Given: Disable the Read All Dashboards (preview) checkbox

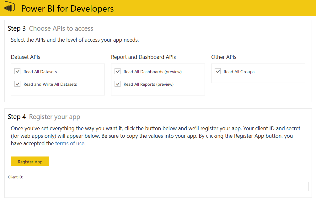Looking at the screenshot, I should point(118,72).
